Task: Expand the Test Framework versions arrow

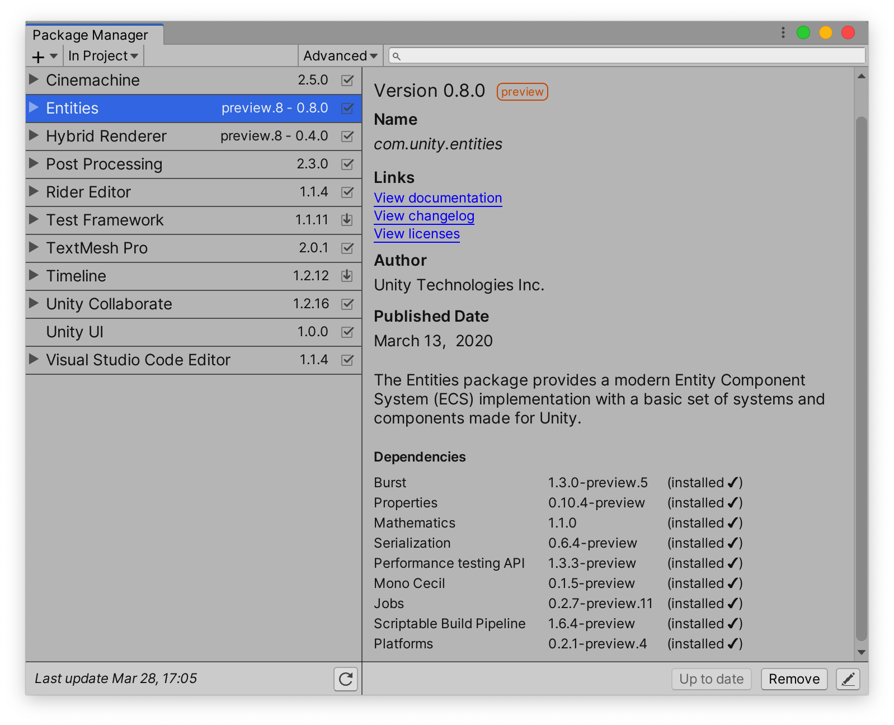Action: (x=34, y=219)
